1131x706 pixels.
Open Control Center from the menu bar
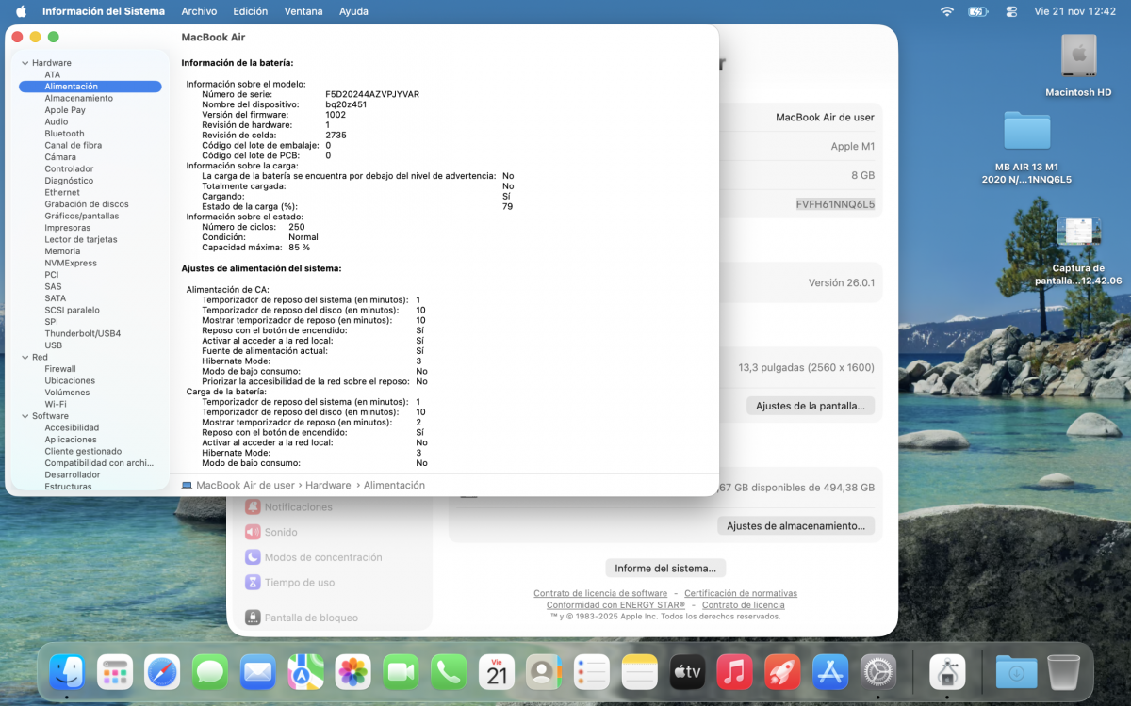(1011, 11)
